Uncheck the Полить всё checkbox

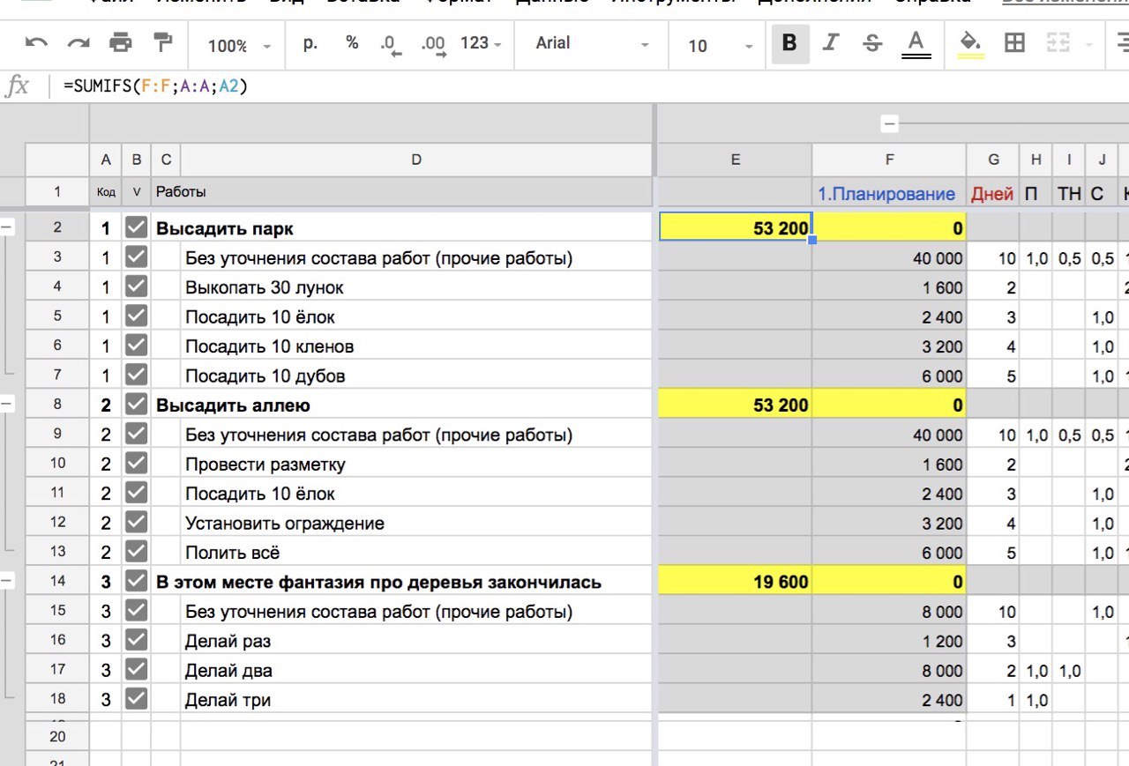click(x=136, y=553)
